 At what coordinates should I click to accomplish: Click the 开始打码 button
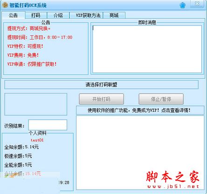[x=101, y=99]
